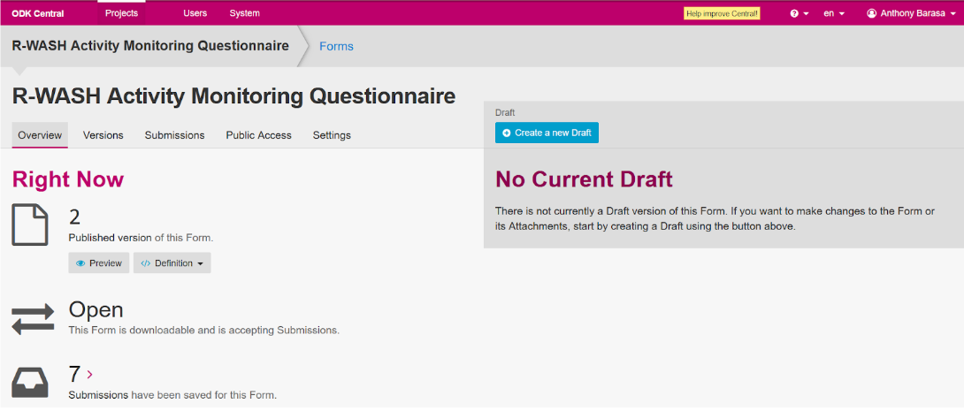This screenshot has height=411, width=964.
Task: Open the System menu in navbar
Action: pyautogui.click(x=244, y=13)
